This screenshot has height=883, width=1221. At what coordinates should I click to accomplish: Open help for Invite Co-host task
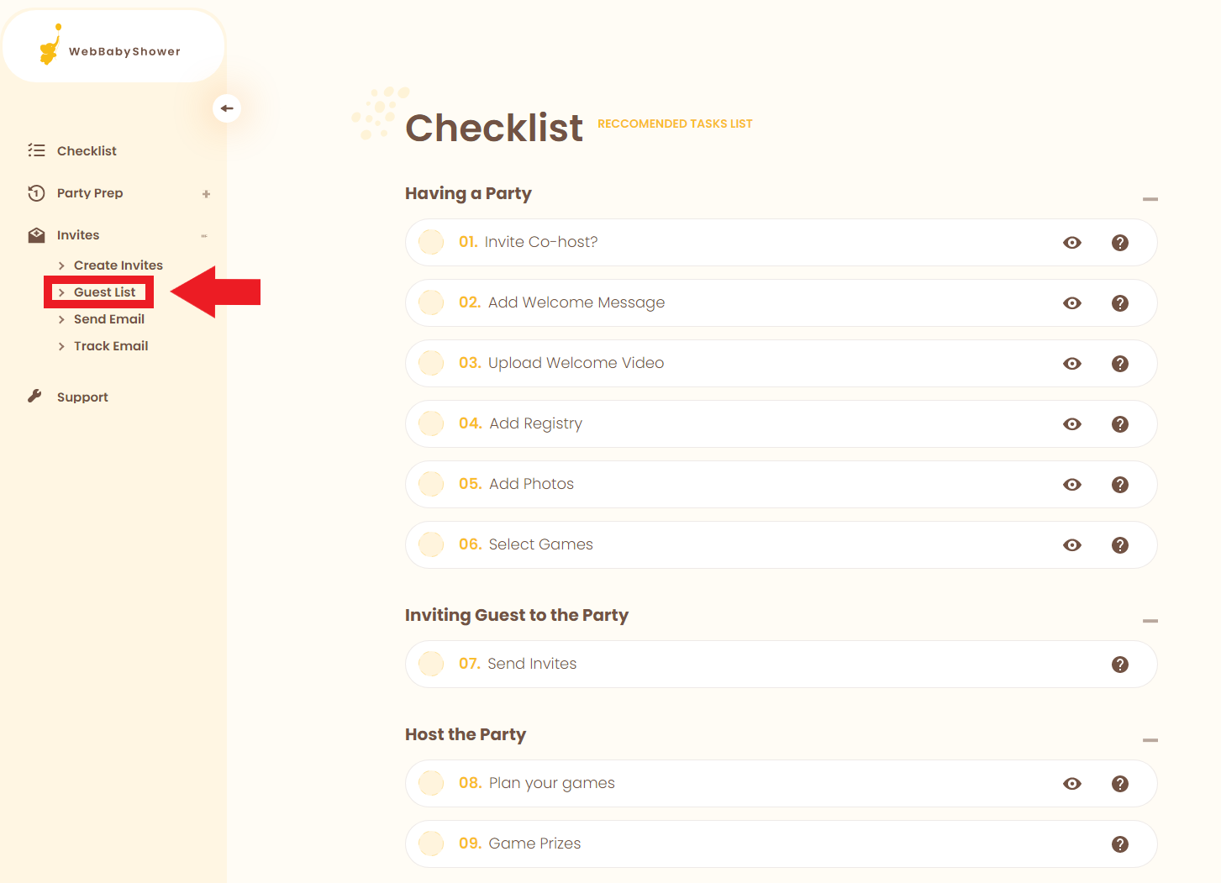point(1119,243)
